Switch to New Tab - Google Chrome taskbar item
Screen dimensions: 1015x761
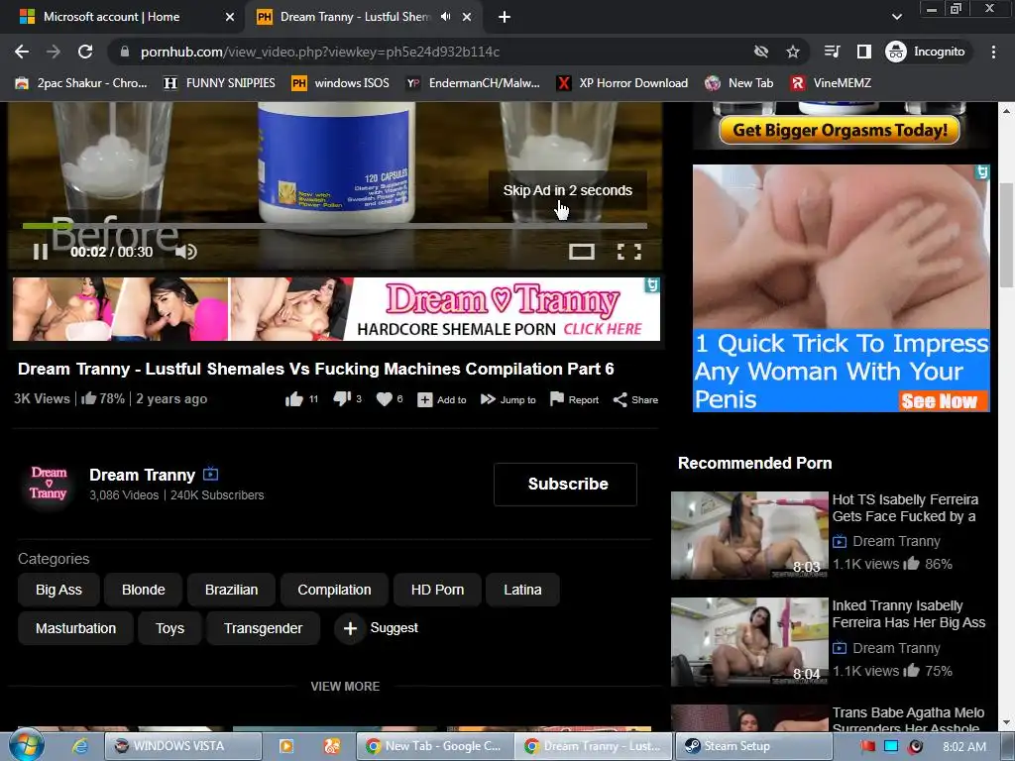click(434, 746)
